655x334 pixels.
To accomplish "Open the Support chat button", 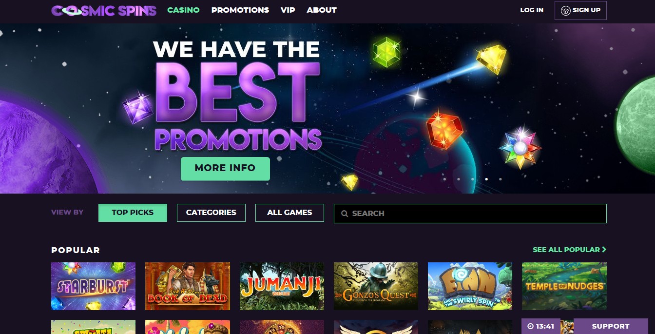I will (x=611, y=326).
